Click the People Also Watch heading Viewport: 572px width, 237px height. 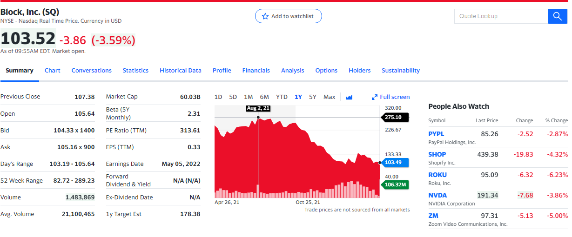(x=458, y=106)
